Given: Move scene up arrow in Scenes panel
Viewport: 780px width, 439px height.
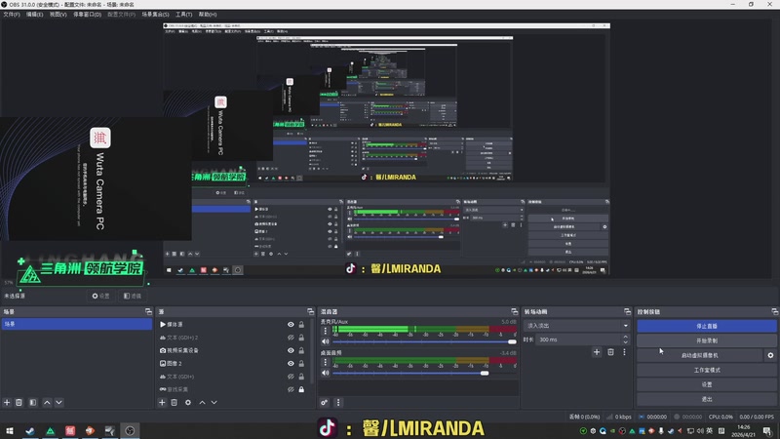Looking at the screenshot, I should tap(47, 402).
